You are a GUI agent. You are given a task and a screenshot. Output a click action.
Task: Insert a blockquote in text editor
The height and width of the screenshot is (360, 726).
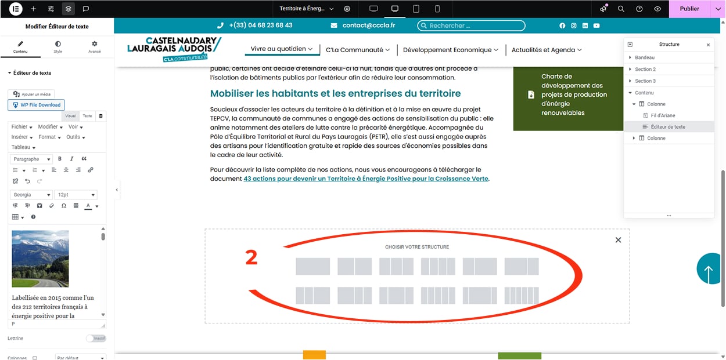84,159
